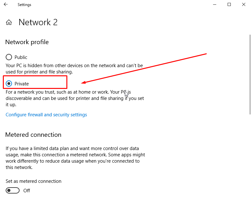Minimize the Settings window
The image size is (251, 197).
click(x=214, y=5)
